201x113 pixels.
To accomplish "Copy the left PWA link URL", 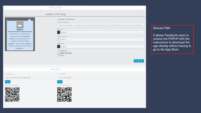I will 8,82.
